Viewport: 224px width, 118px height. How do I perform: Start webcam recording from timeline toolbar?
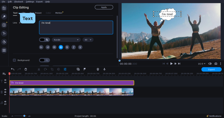[98, 69]
